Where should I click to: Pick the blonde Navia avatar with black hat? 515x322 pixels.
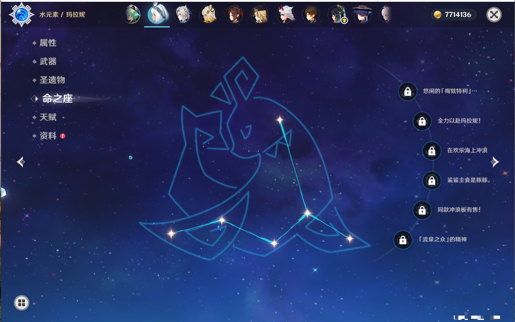point(260,15)
